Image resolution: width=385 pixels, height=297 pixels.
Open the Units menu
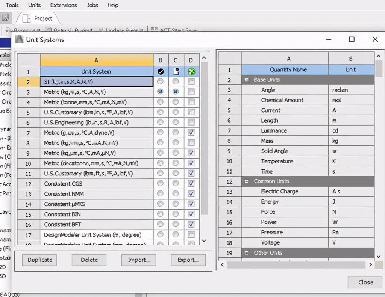[x=34, y=5]
